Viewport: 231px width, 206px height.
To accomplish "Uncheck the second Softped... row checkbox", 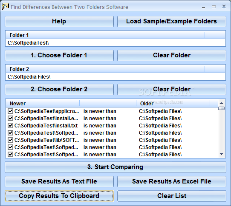I will pos(10,147).
